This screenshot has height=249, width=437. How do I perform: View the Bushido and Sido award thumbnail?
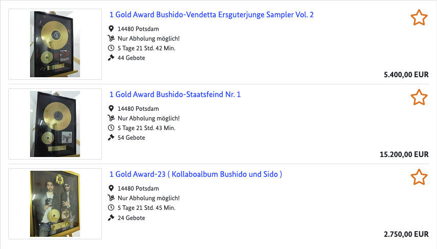click(x=55, y=204)
